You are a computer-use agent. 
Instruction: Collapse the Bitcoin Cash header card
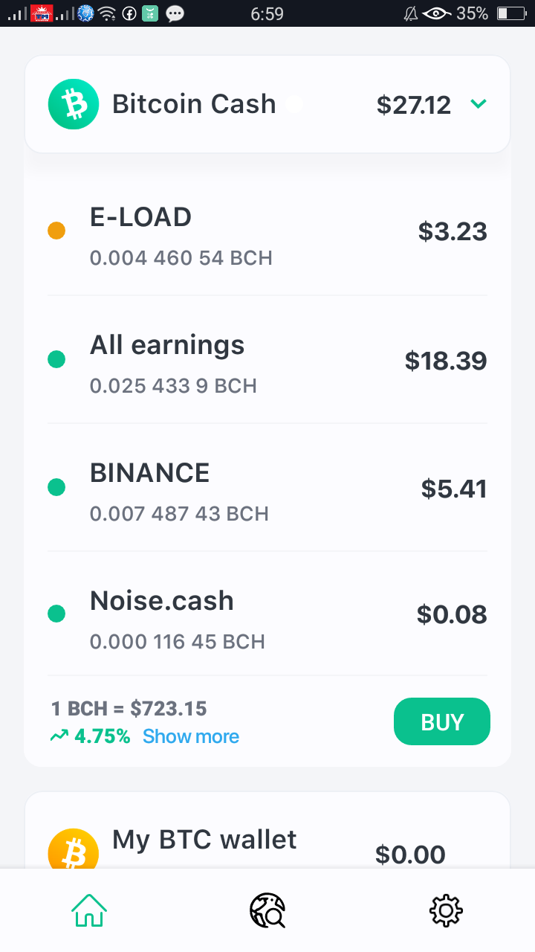(267, 104)
